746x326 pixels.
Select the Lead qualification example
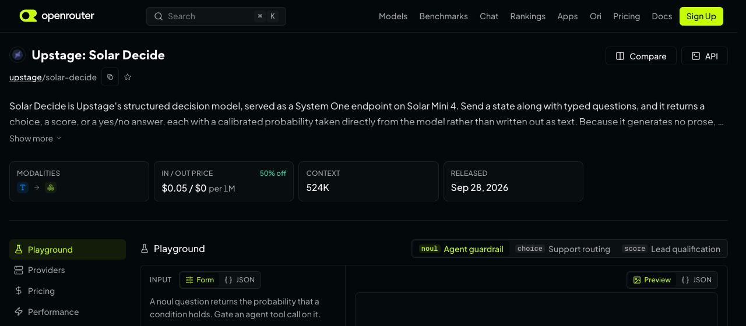coord(671,249)
